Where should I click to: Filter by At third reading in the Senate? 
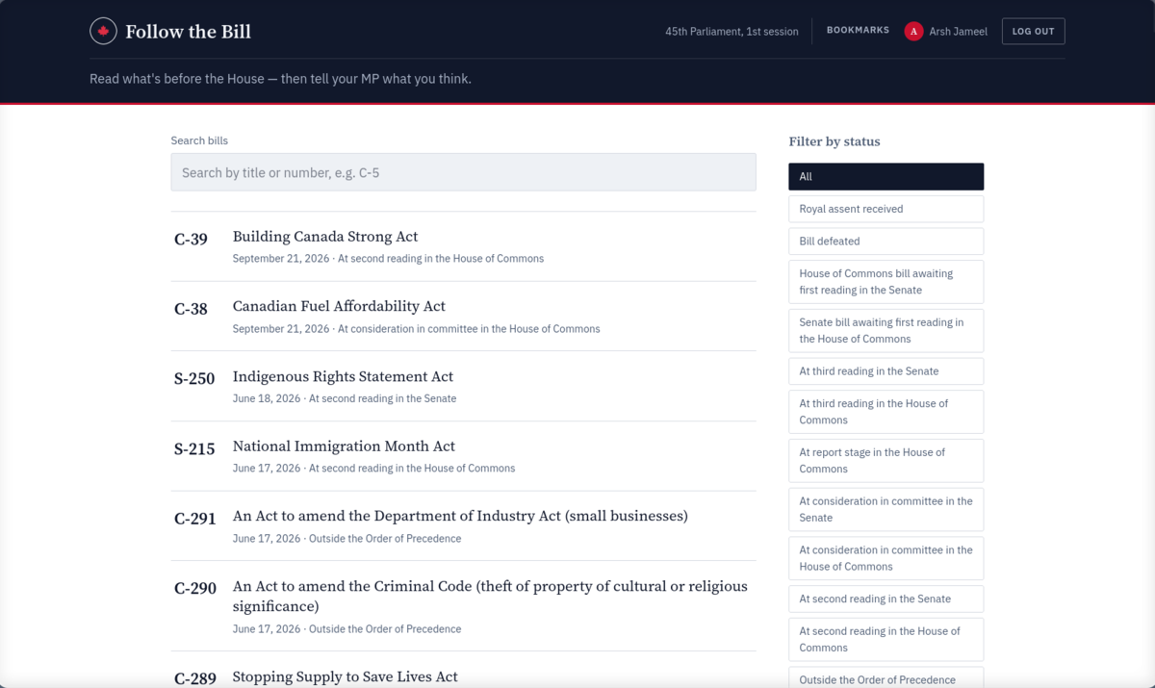pyautogui.click(x=885, y=371)
